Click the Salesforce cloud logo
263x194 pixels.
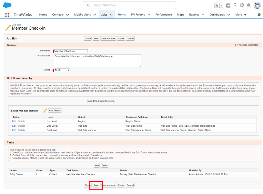tap(7, 5)
